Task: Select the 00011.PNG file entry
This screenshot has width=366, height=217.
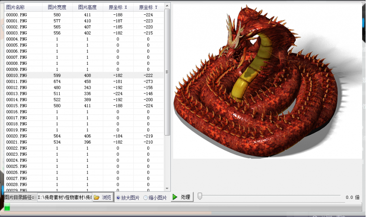Action: tap(17, 81)
